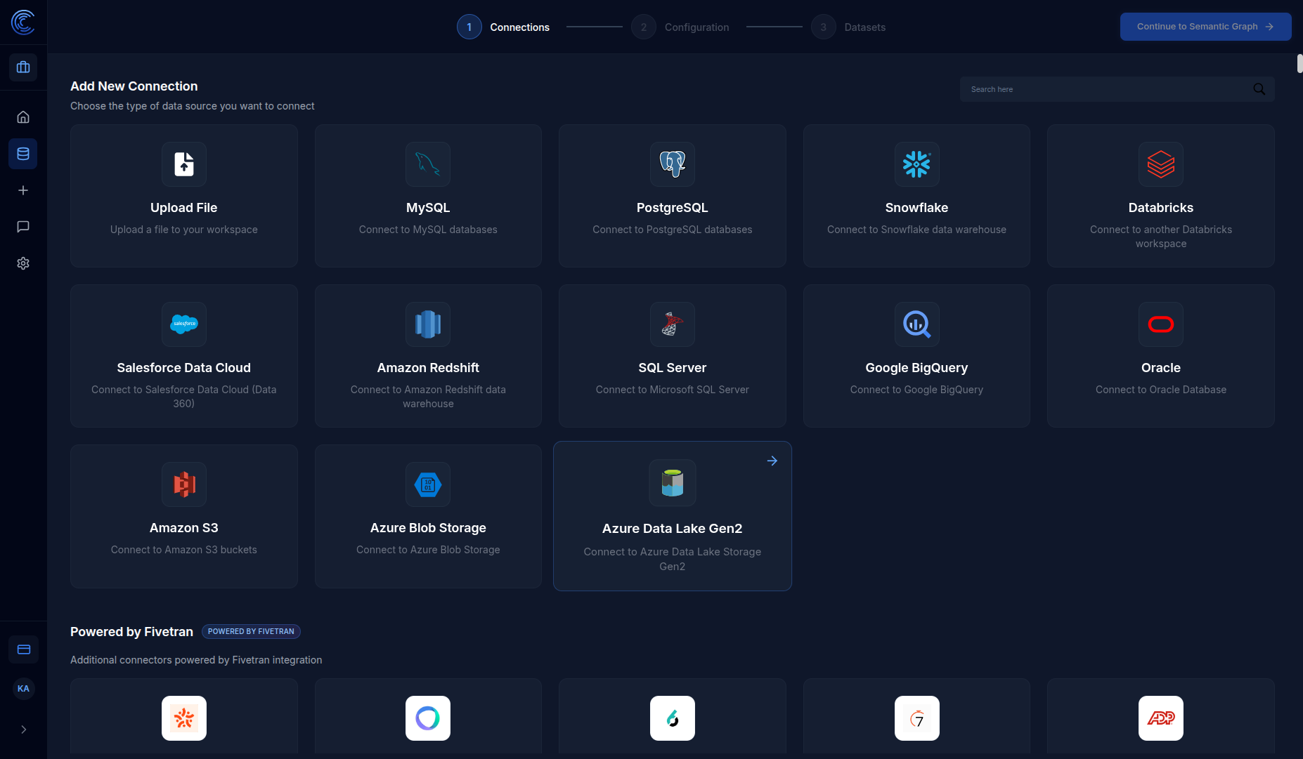Go to Home via sidebar house icon
The height and width of the screenshot is (759, 1303).
click(23, 117)
